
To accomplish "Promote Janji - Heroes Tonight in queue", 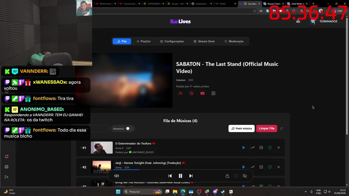I will click(252, 167).
